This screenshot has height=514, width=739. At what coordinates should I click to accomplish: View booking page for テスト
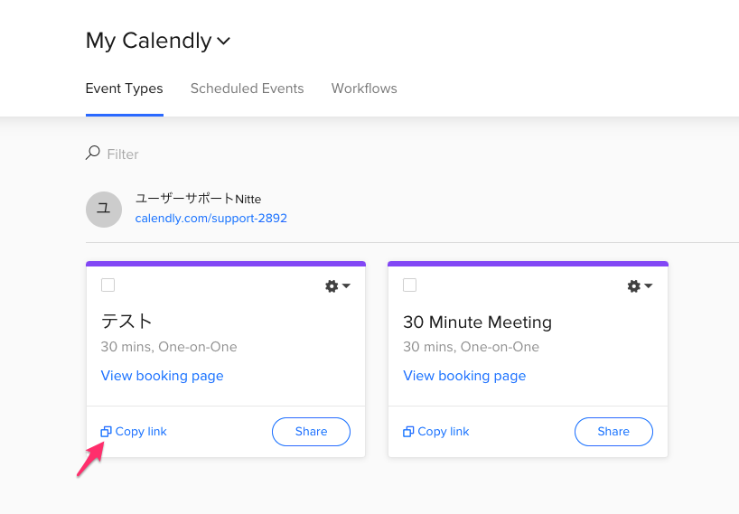162,376
